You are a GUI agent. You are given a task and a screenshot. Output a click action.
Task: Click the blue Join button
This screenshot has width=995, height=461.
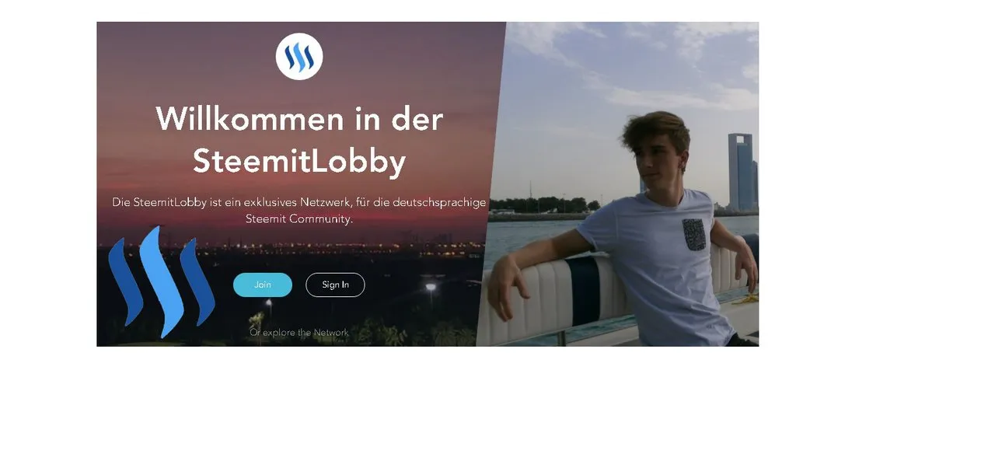263,285
